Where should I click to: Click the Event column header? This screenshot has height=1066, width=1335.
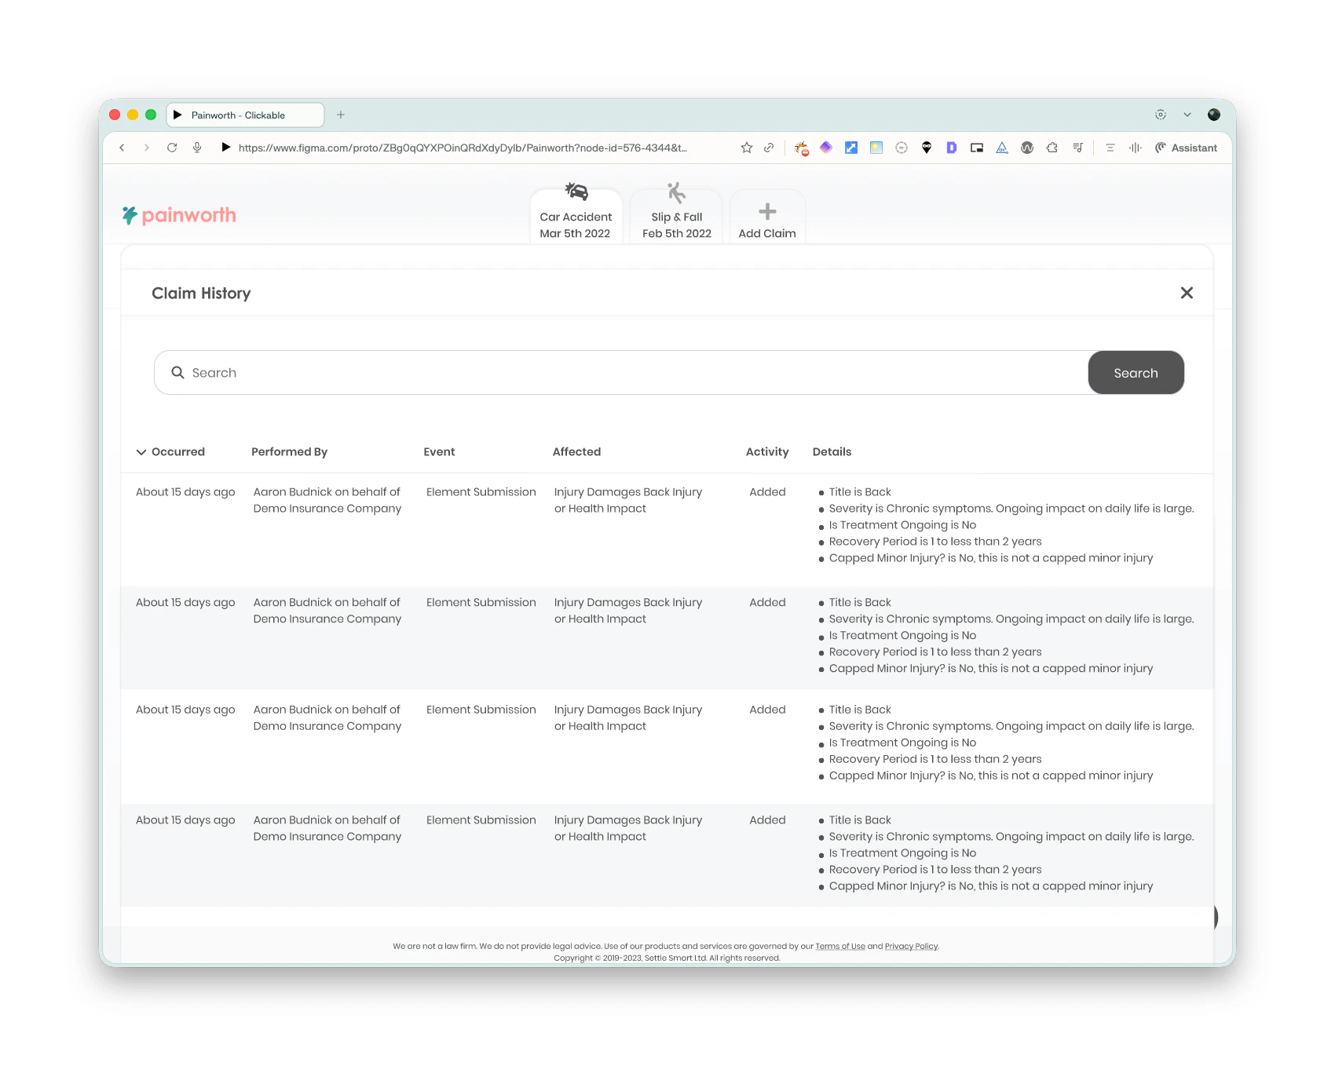pyautogui.click(x=439, y=452)
